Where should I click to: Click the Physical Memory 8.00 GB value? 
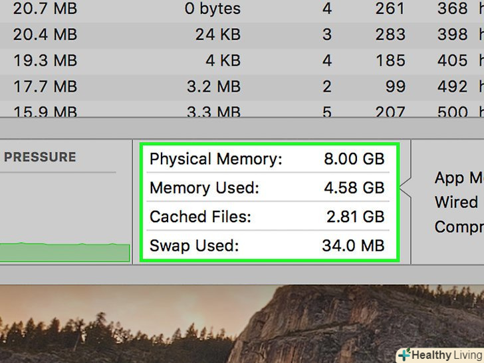click(x=354, y=159)
